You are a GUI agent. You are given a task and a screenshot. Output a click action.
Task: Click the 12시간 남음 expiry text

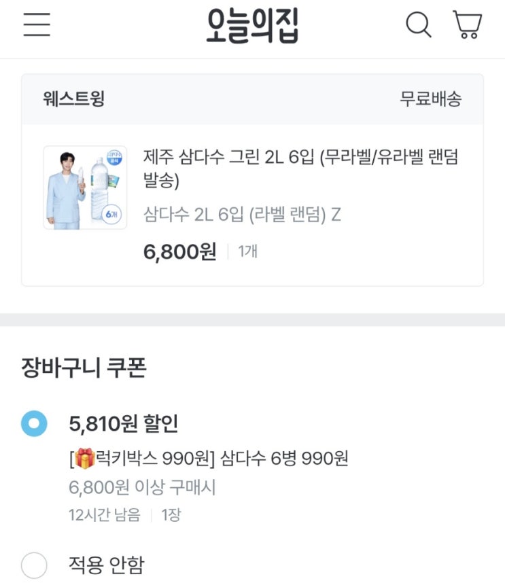pos(104,515)
